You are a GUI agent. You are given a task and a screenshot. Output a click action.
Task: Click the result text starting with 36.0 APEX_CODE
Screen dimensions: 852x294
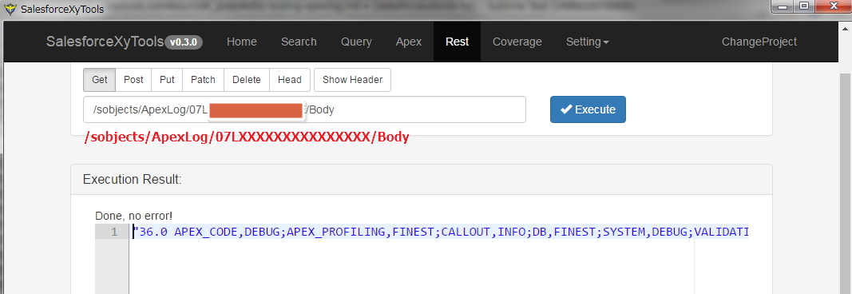point(440,232)
